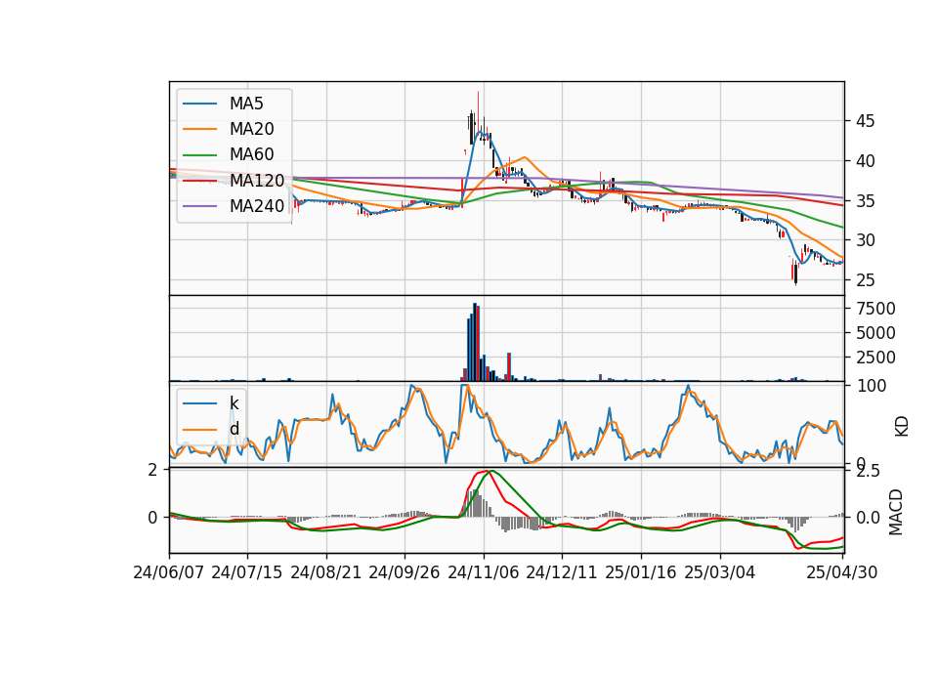Click the 30 price axis label

tap(865, 240)
